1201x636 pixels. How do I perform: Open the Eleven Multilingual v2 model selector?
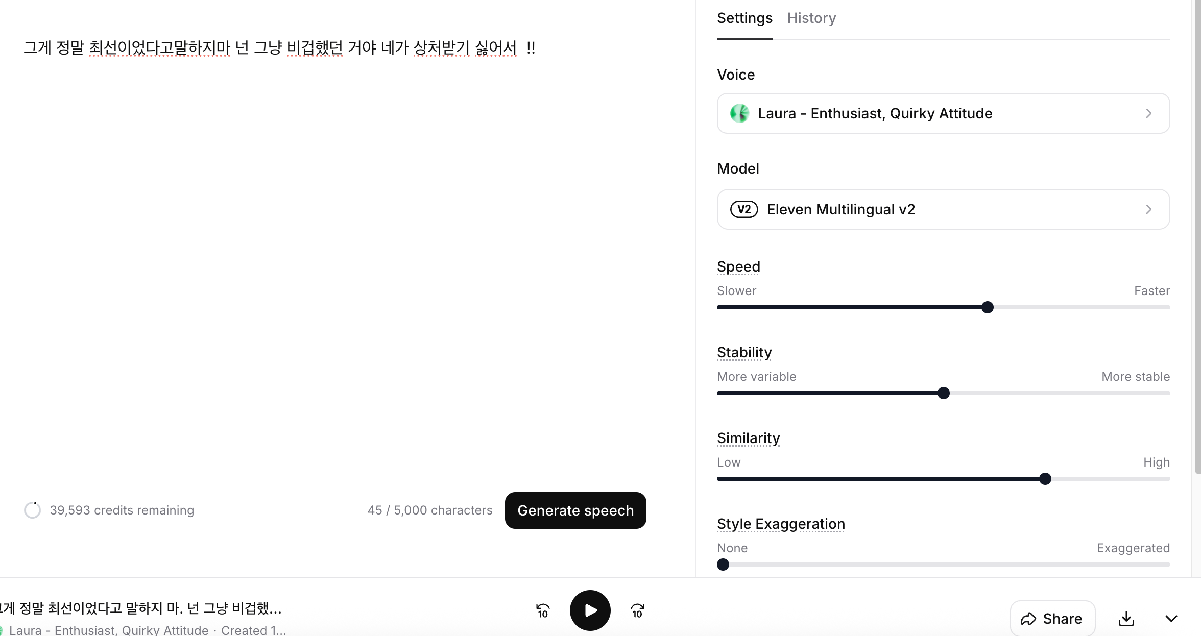943,209
